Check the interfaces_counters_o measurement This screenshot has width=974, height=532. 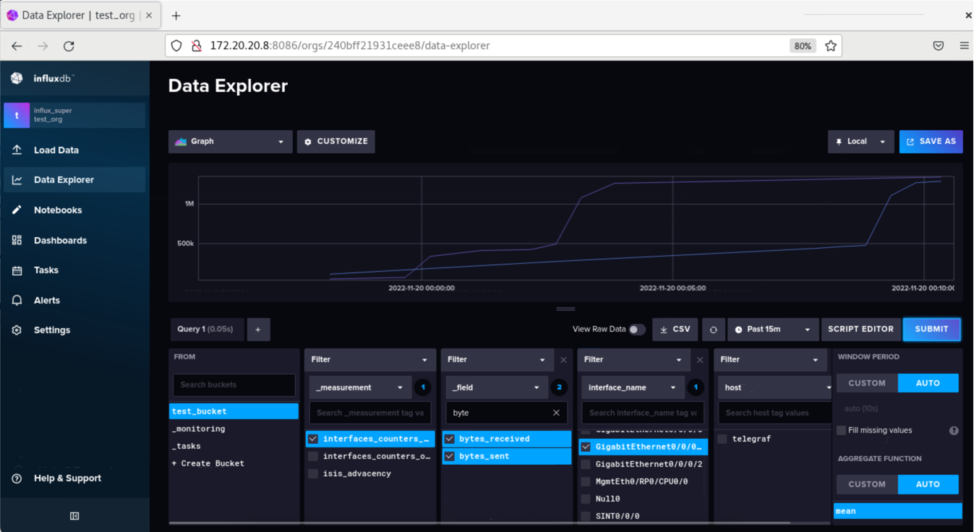[x=313, y=456]
